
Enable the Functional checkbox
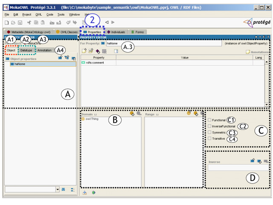pyautogui.click(x=209, y=120)
